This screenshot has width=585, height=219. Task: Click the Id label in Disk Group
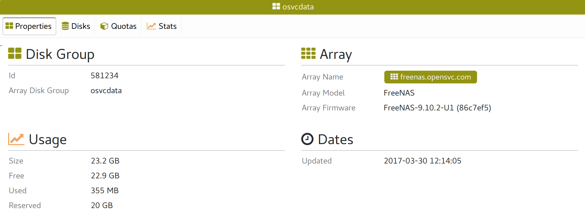(12, 76)
